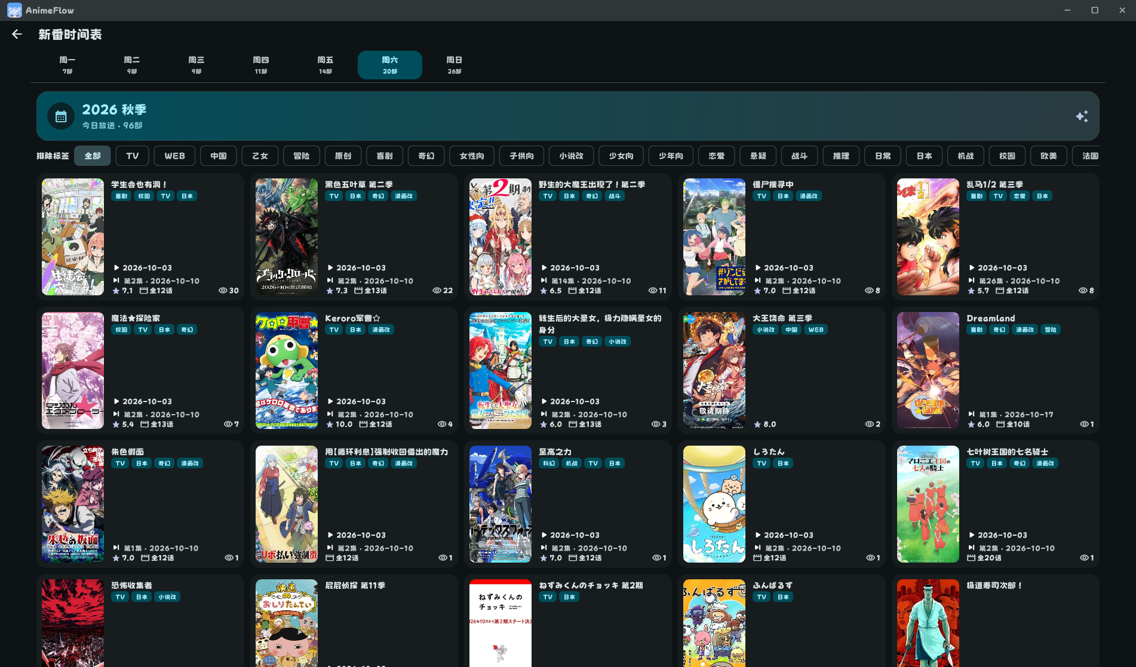Click the eye icon on 大王饶命 第三季 card
The image size is (1136, 667).
click(x=869, y=424)
